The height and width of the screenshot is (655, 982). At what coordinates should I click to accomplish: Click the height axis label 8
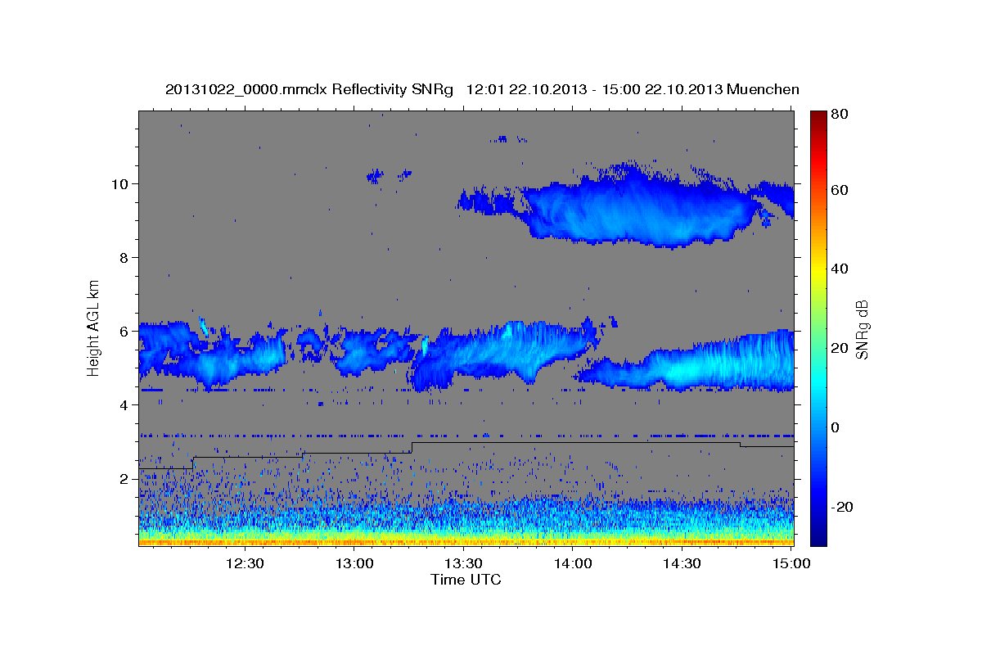tap(125, 257)
